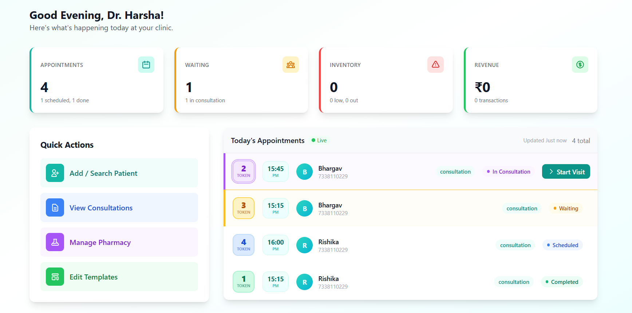Open View Consultations quick action
The width and height of the screenshot is (632, 313).
point(101,208)
